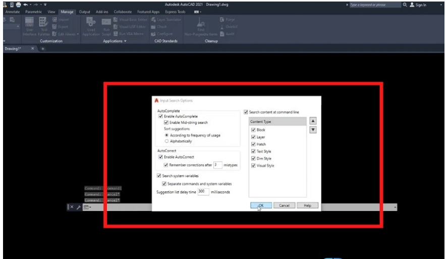The height and width of the screenshot is (259, 446).
Task: Click the command line customize wrench icon
Action: 78,208
